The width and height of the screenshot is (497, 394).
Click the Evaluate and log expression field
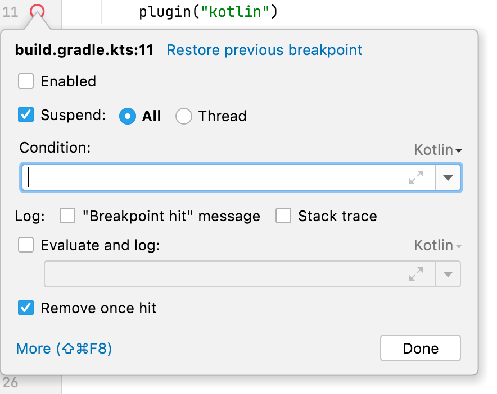pos(225,274)
